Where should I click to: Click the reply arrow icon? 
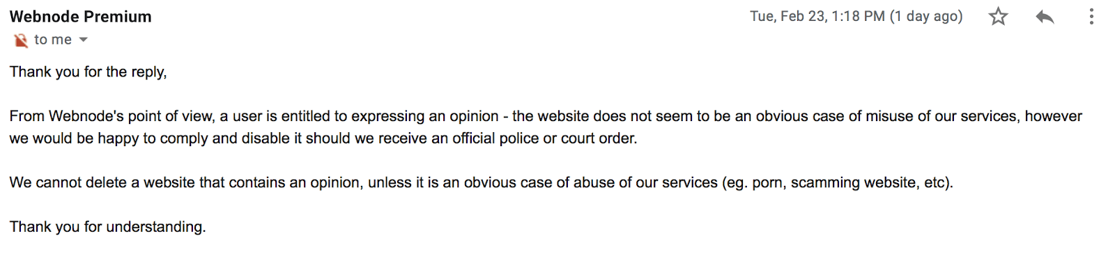tap(1045, 17)
